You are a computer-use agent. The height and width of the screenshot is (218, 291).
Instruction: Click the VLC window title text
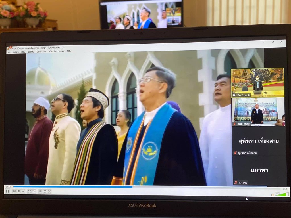tap(38, 48)
